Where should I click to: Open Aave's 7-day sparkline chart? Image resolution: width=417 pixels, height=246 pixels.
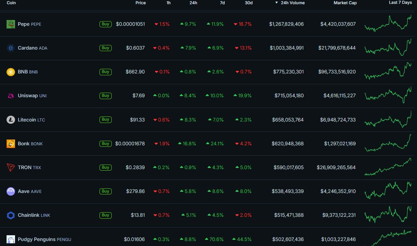388,190
